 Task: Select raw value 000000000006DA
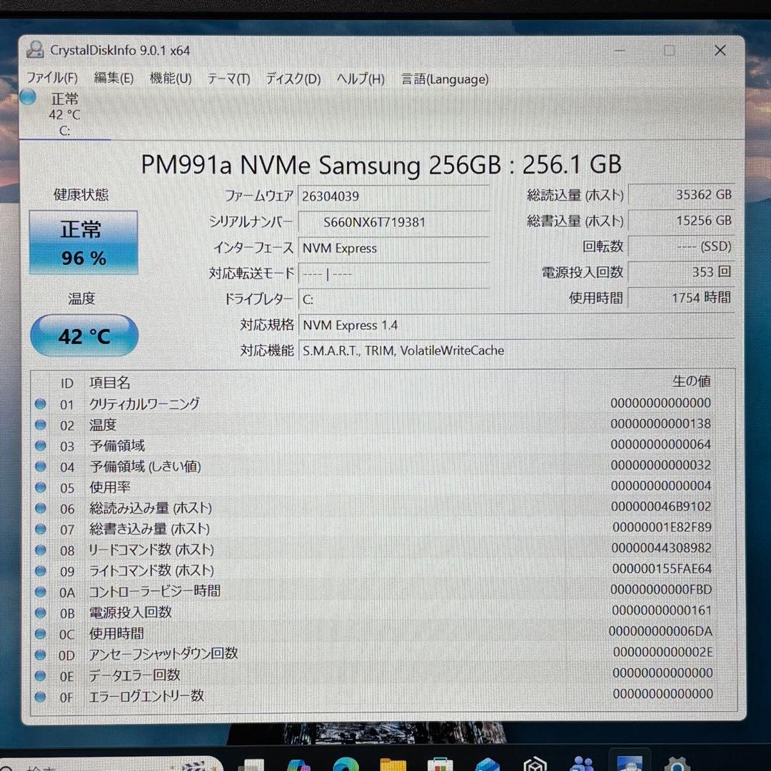click(660, 631)
